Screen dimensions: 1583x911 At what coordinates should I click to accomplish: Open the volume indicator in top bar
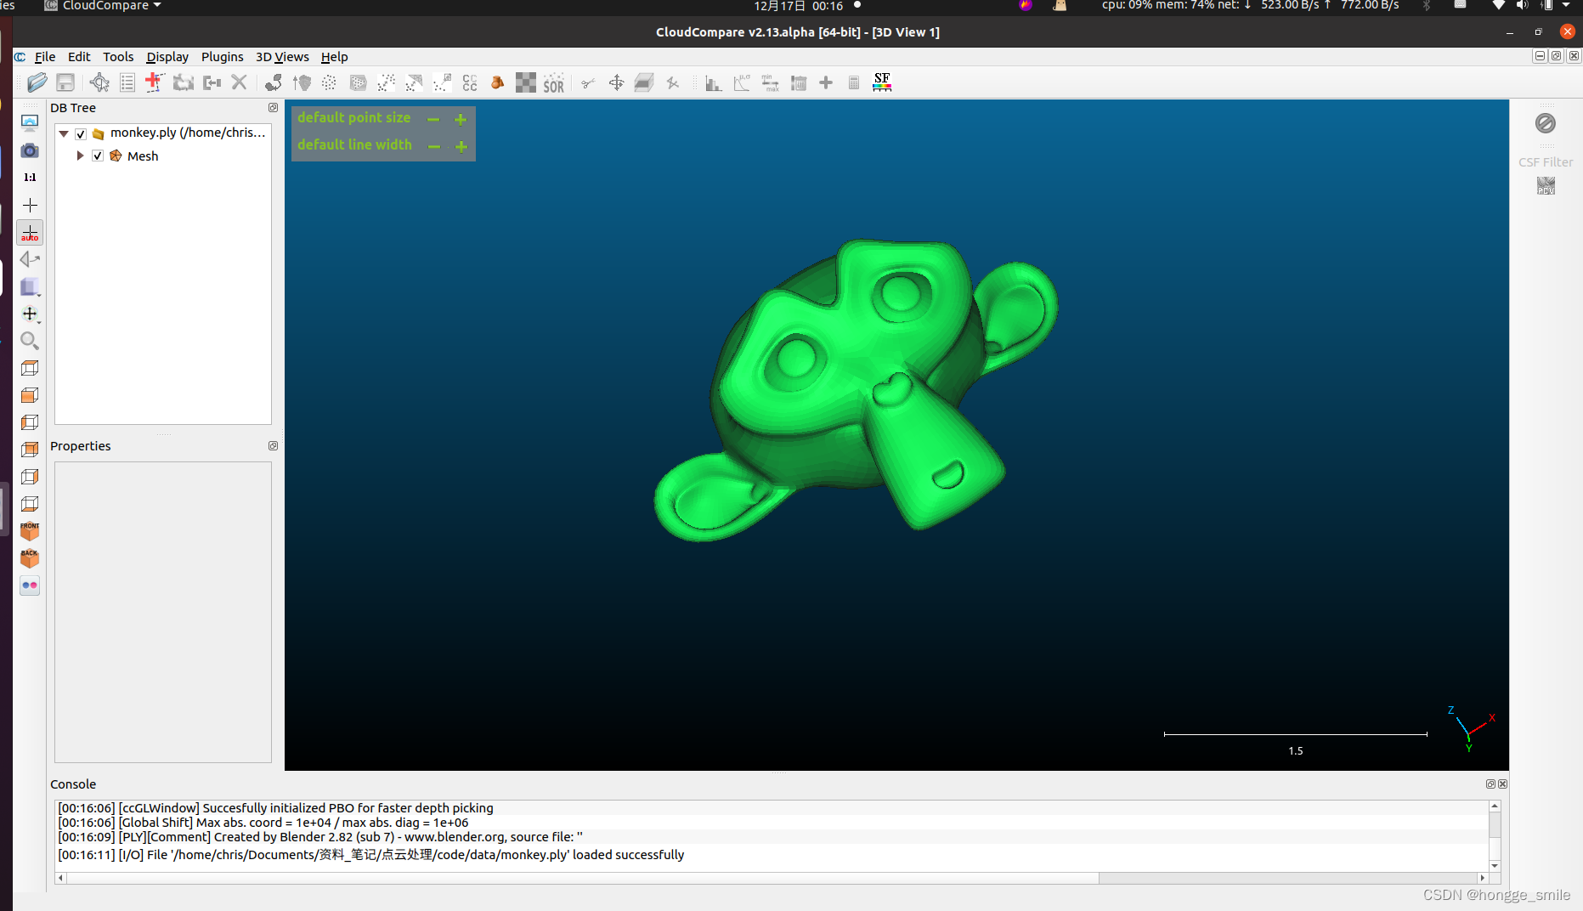pos(1522,5)
